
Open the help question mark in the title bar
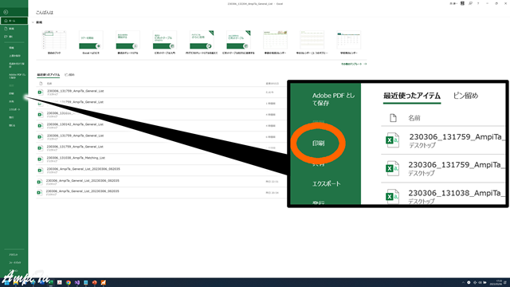pyautogui.click(x=478, y=3)
